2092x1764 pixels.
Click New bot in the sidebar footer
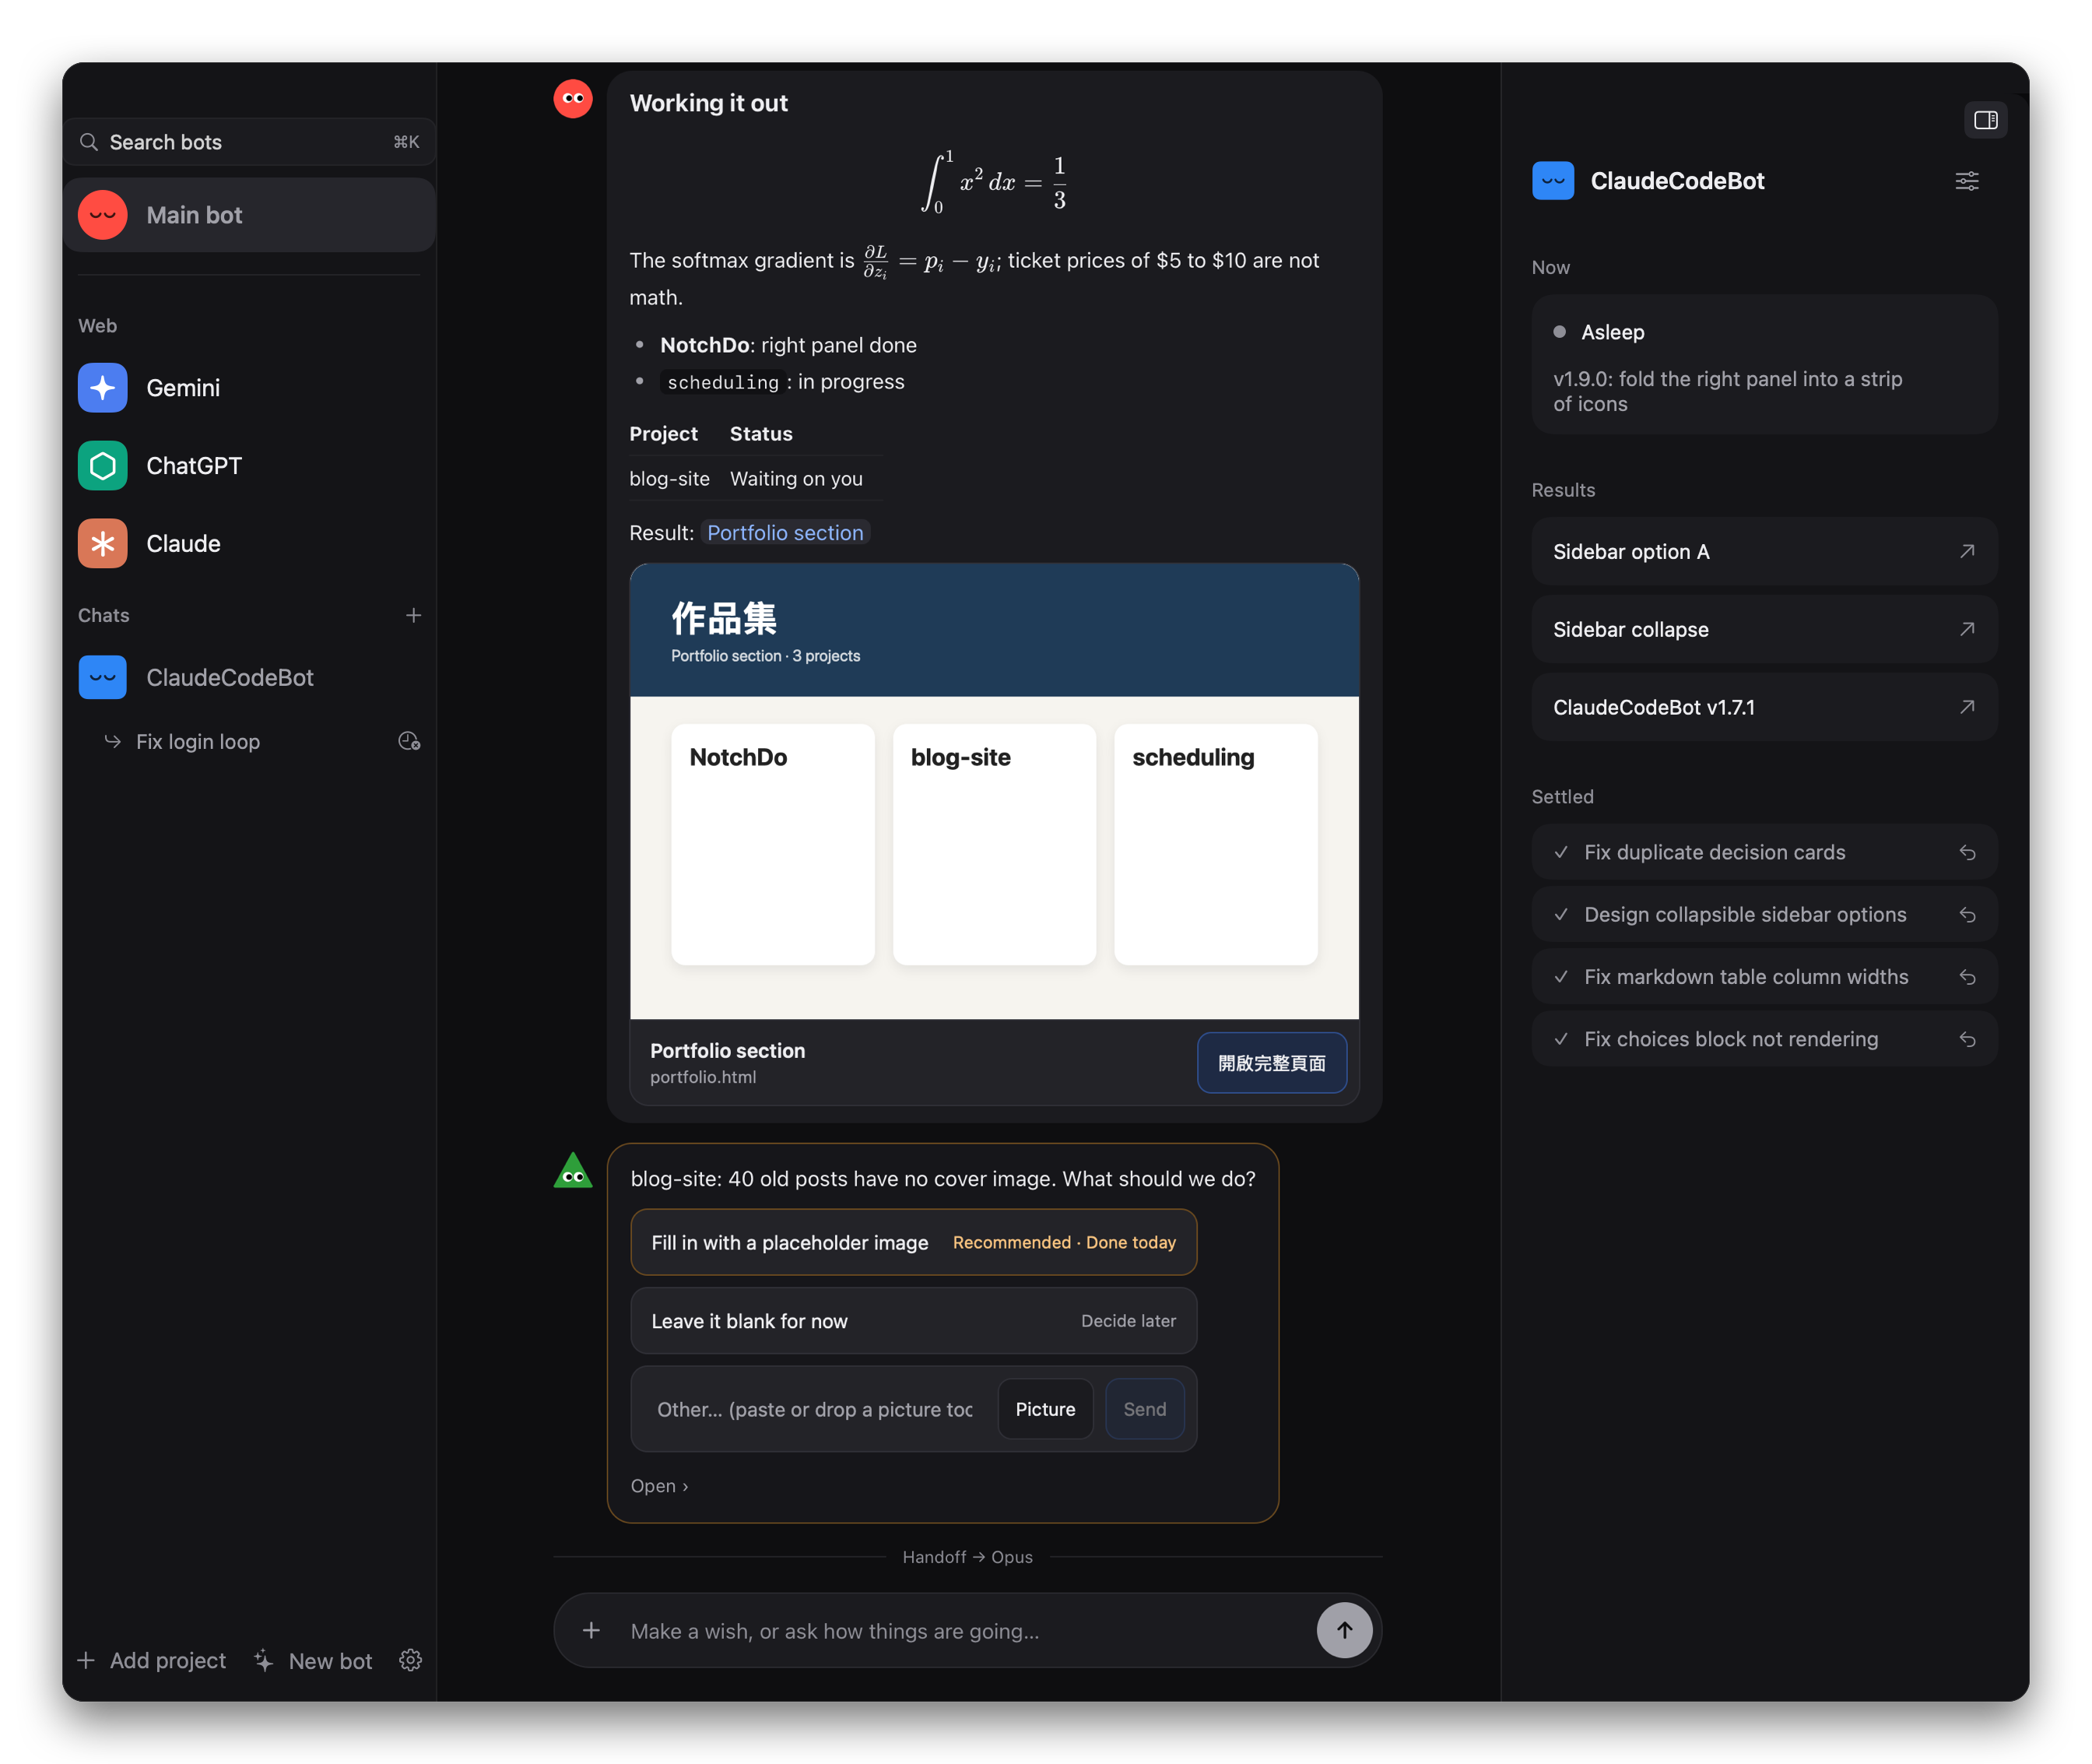[x=314, y=1660]
